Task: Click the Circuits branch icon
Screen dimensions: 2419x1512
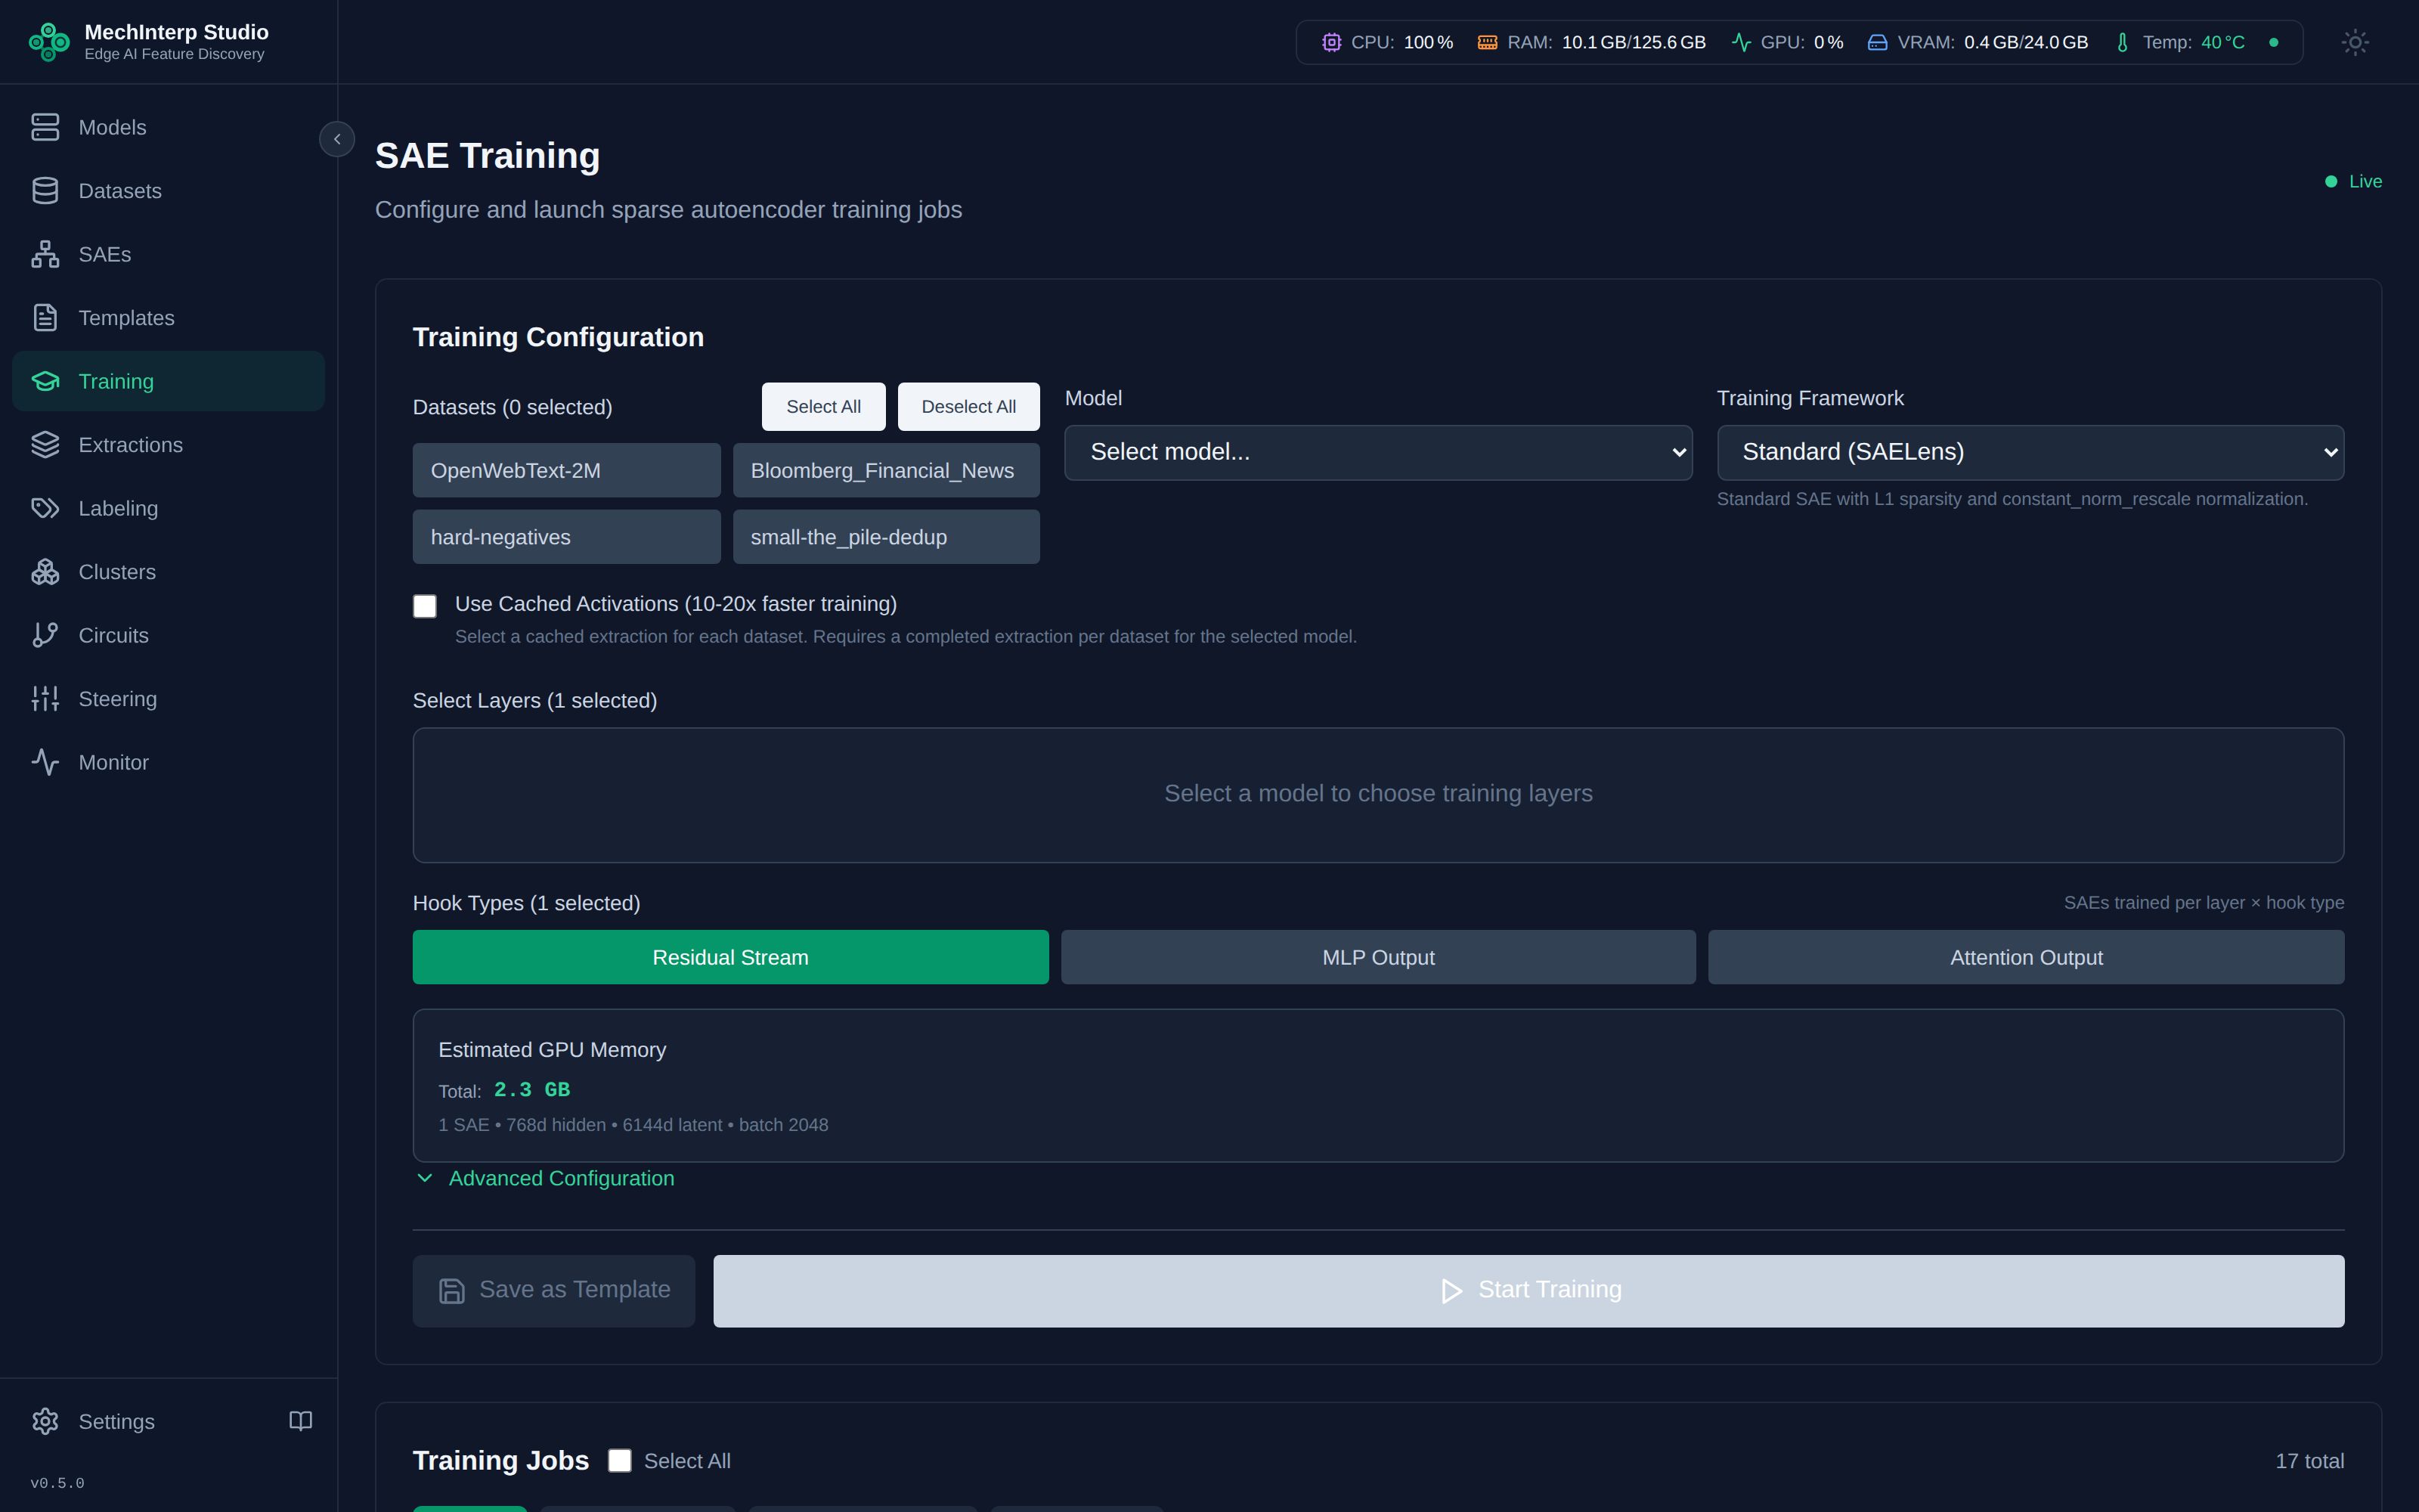Action: [45, 635]
